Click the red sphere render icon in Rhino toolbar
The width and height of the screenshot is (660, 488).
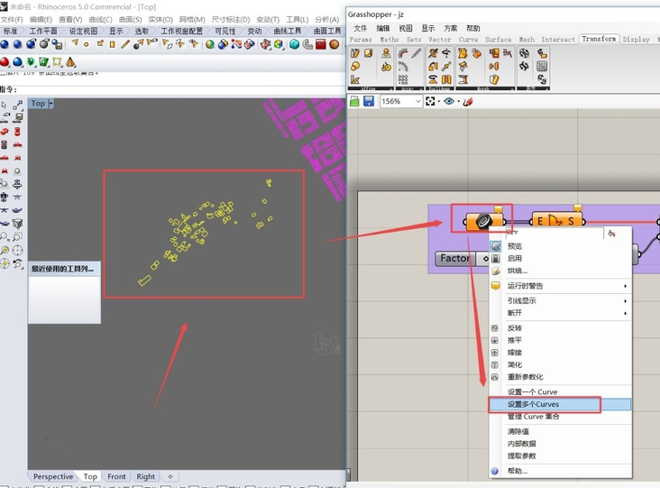pyautogui.click(x=5, y=62)
